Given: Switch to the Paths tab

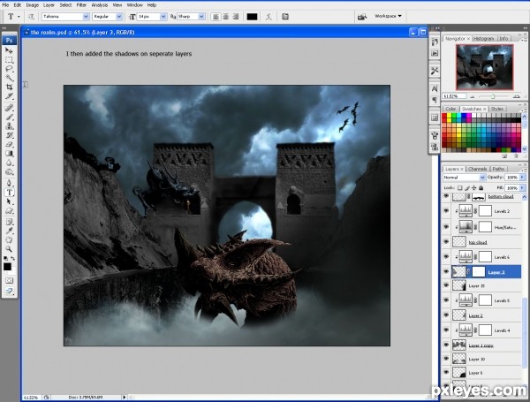Looking at the screenshot, I should 498,169.
